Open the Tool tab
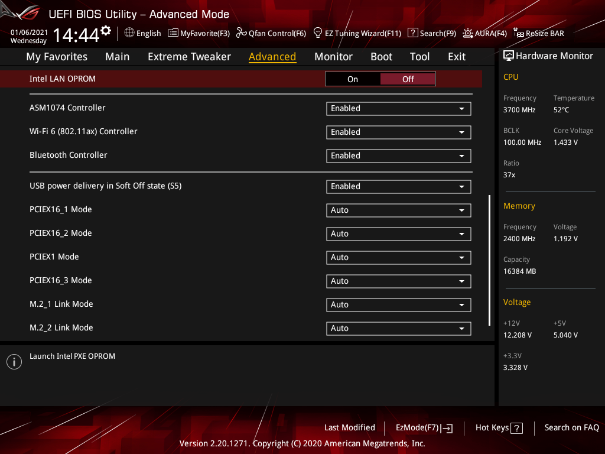Image resolution: width=605 pixels, height=454 pixels. [419, 57]
